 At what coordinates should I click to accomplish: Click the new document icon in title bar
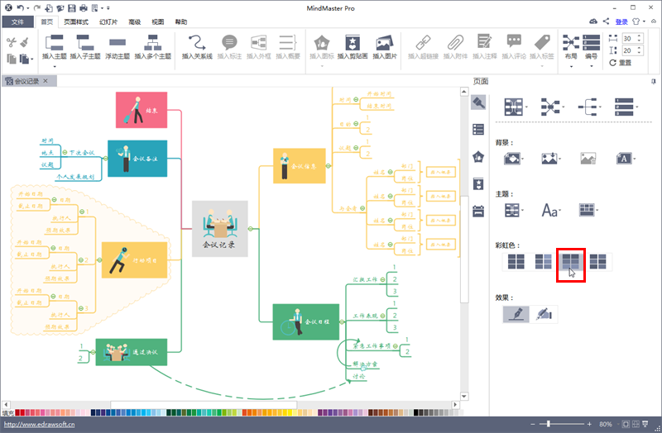tap(49, 8)
